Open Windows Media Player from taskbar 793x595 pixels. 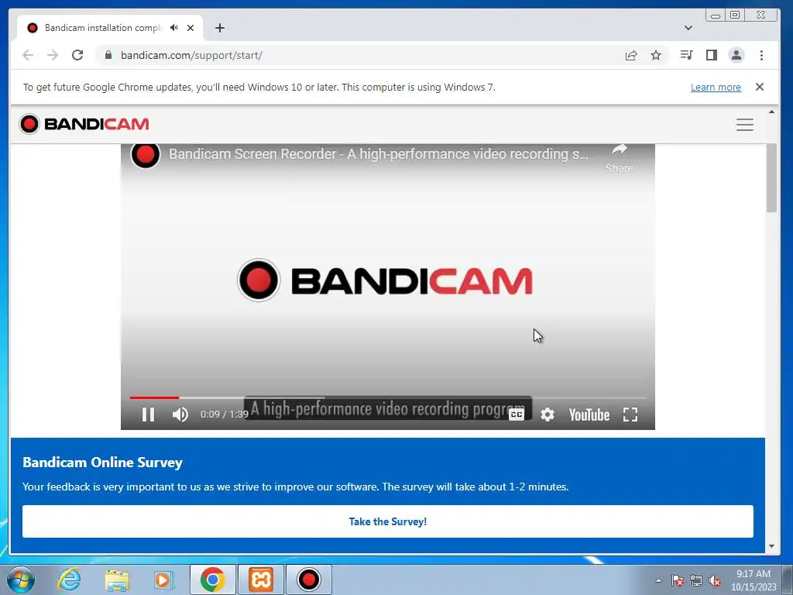(163, 580)
